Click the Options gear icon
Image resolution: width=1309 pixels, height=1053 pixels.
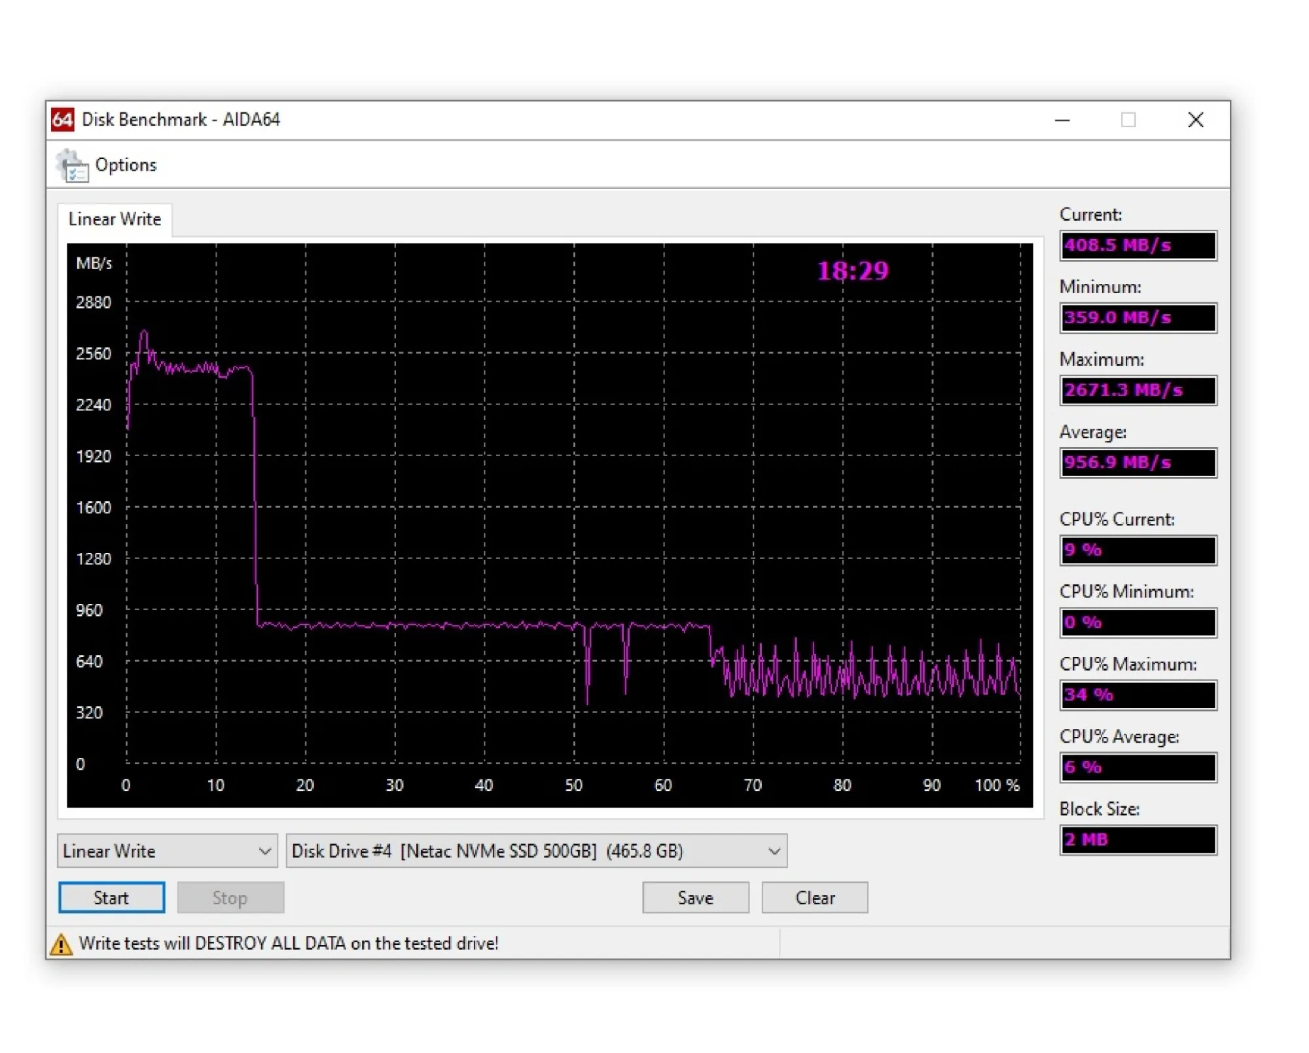coord(72,166)
